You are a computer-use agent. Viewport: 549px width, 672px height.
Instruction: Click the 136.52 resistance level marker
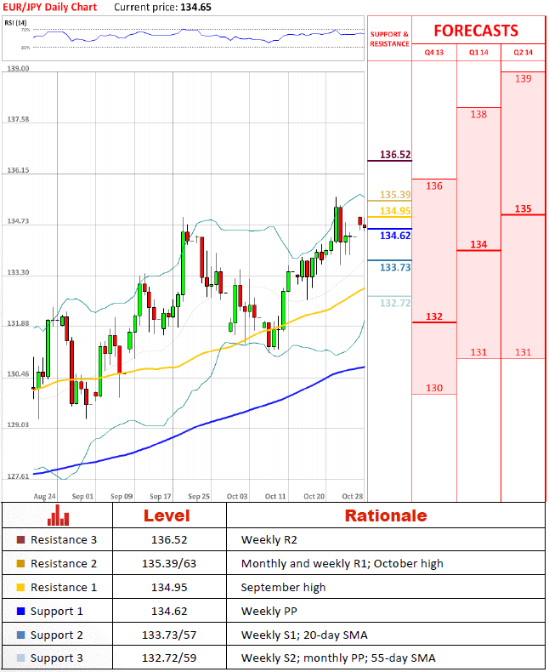[x=395, y=155]
